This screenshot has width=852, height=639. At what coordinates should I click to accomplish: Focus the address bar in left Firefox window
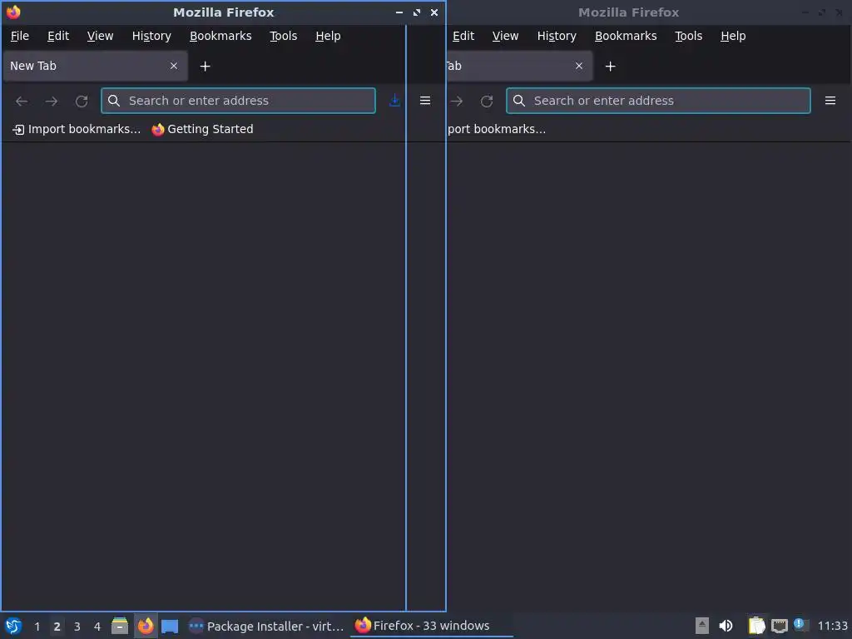coord(238,101)
